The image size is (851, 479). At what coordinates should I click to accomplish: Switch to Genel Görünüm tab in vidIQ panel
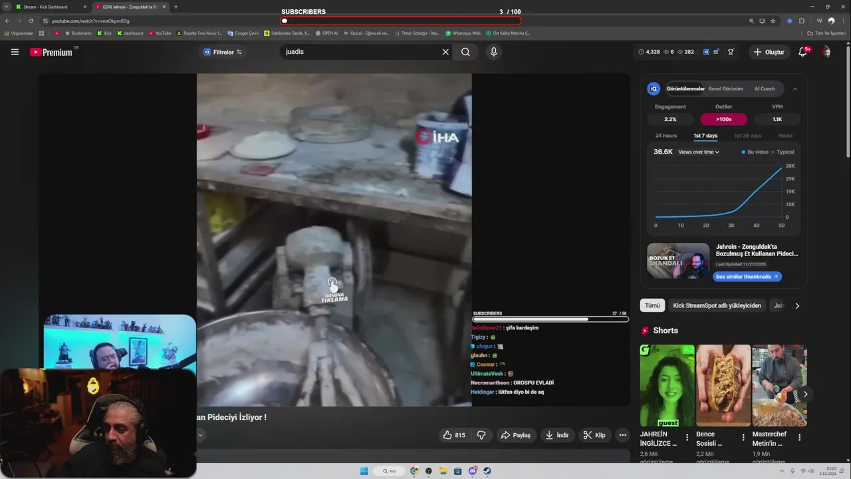click(x=725, y=88)
